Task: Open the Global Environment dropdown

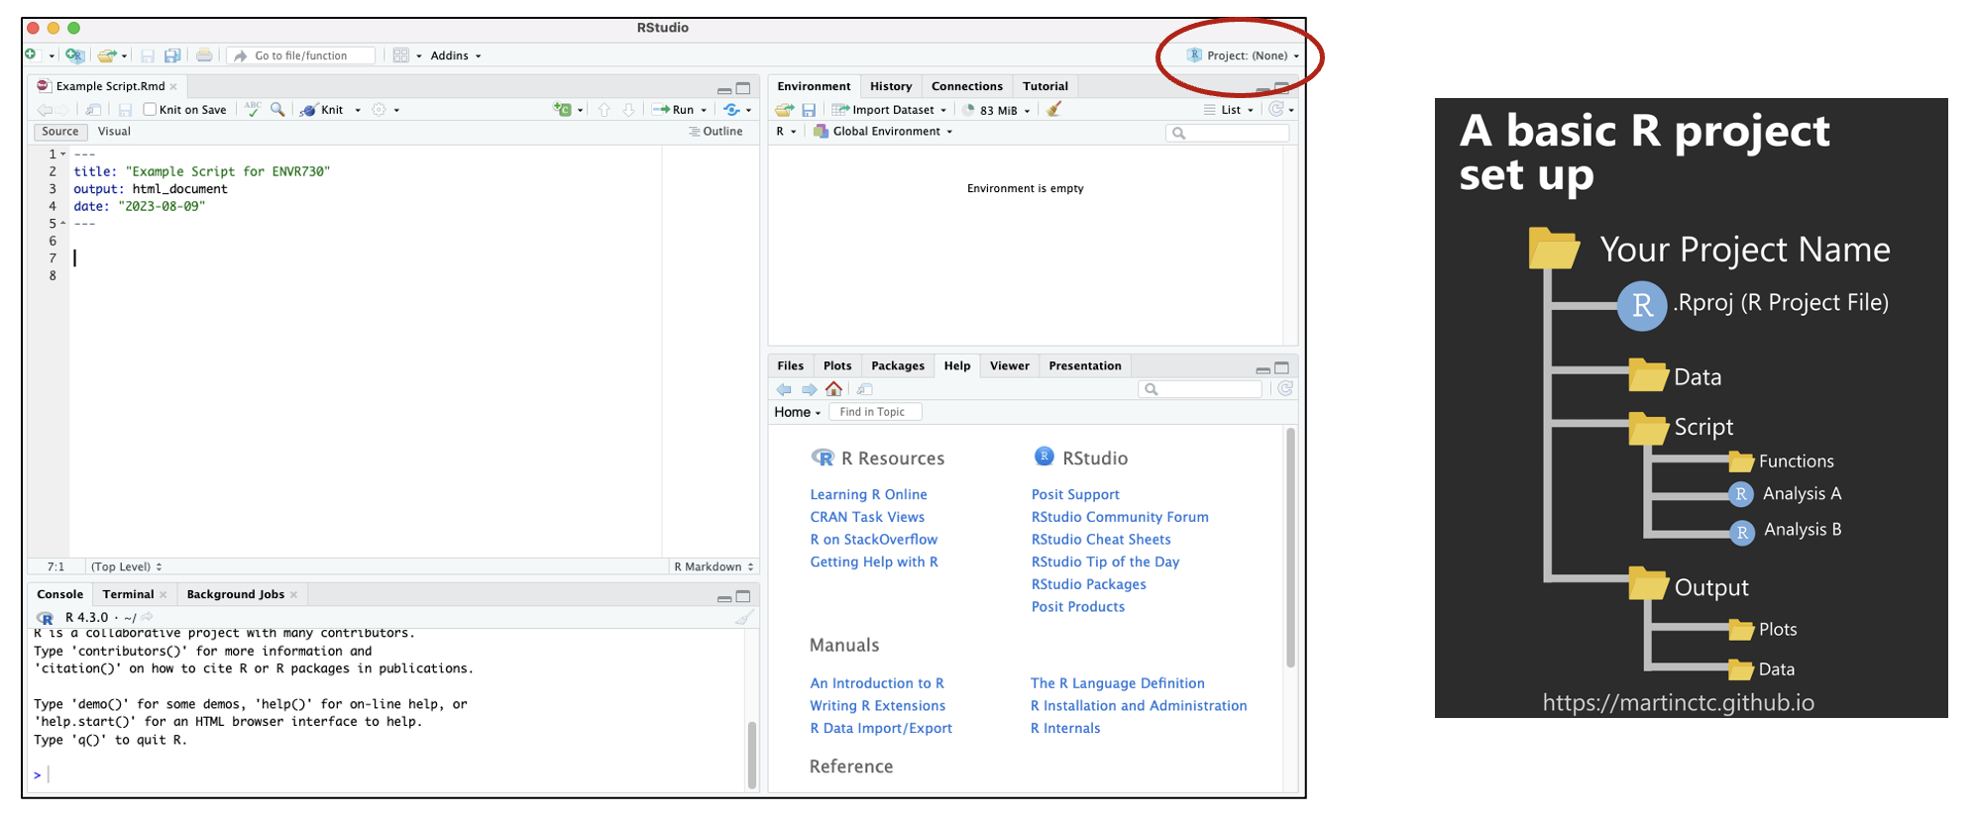Action: pos(882,132)
